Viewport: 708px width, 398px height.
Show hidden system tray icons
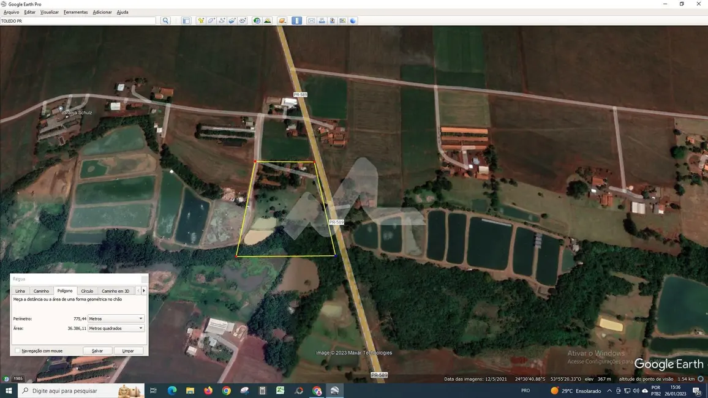(x=609, y=391)
